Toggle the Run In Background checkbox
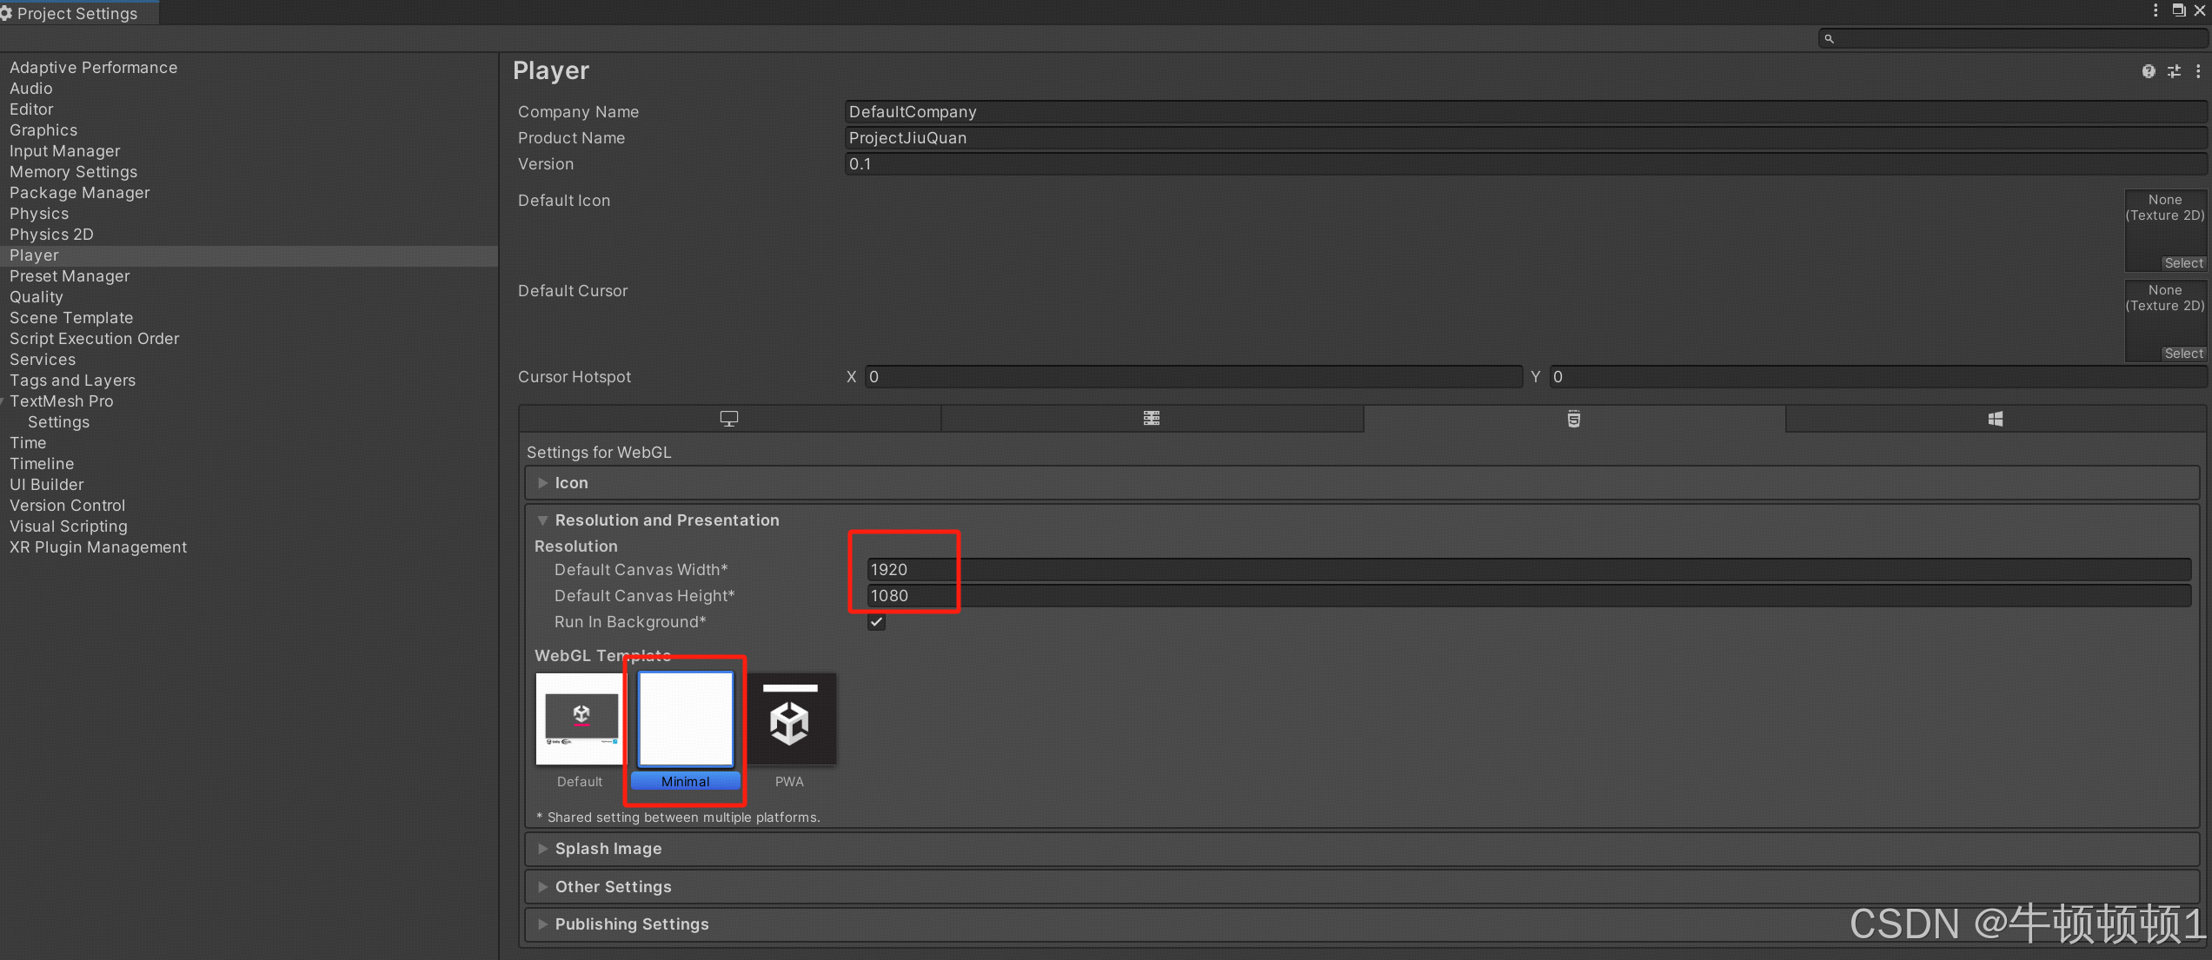The width and height of the screenshot is (2212, 960). [876, 622]
